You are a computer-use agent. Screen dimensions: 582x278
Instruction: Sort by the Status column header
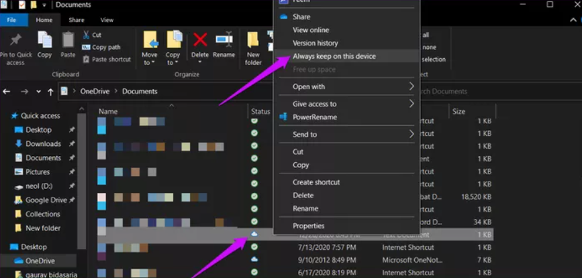(x=260, y=111)
